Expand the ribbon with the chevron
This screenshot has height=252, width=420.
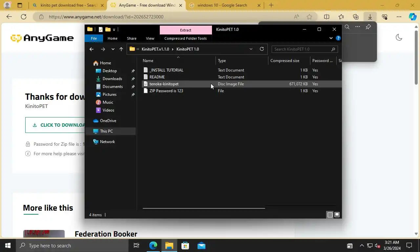point(331,38)
